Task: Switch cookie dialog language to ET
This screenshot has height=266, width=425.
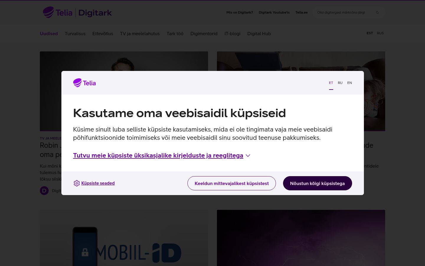Action: pyautogui.click(x=331, y=83)
